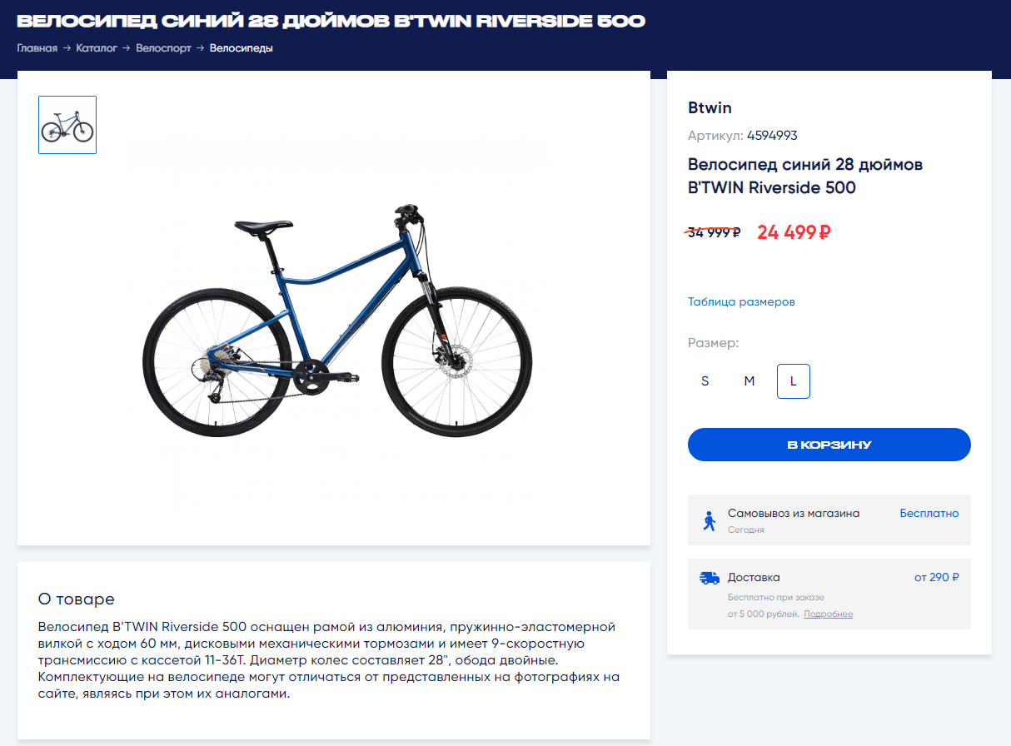The height and width of the screenshot is (746, 1011).
Task: Click the О товаре section heading
Action: pyautogui.click(x=77, y=599)
